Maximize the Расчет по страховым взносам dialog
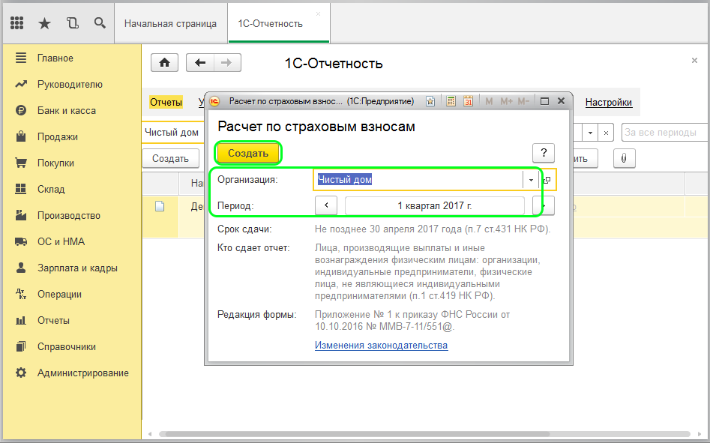This screenshot has height=443, width=710. tap(545, 101)
